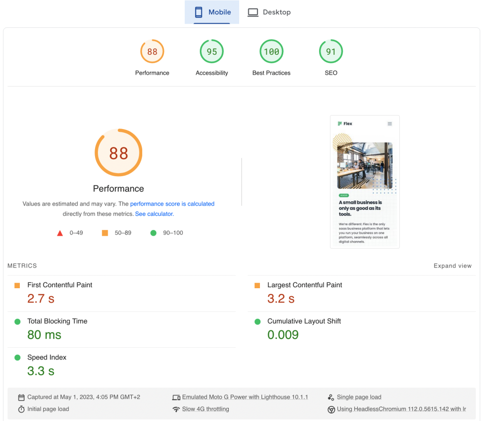This screenshot has width=484, height=421.
Task: Click the Performance heading under large gauge
Action: click(119, 189)
